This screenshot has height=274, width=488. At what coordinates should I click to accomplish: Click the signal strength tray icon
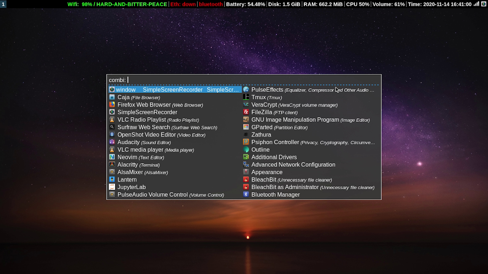tap(476, 4)
